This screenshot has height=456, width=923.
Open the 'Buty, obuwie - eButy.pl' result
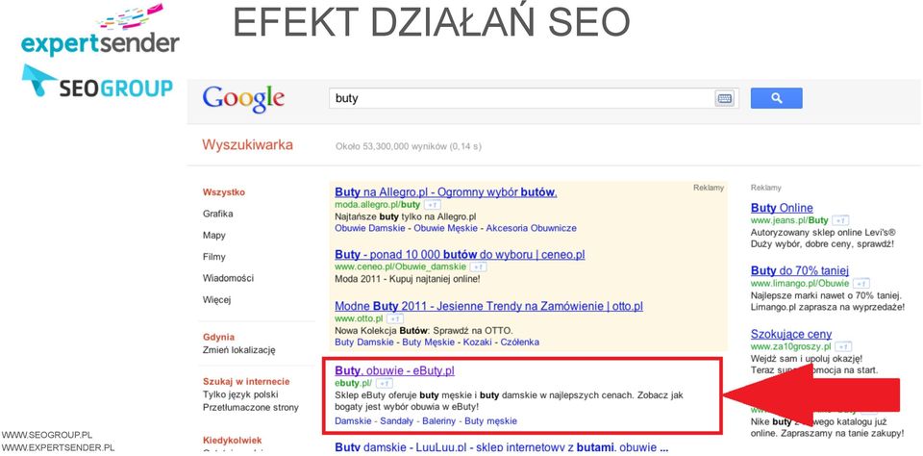(x=394, y=371)
